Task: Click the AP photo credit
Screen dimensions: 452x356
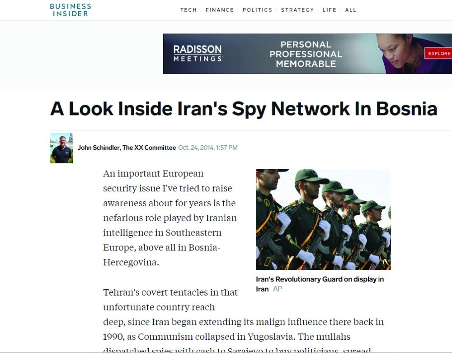Action: click(x=278, y=289)
